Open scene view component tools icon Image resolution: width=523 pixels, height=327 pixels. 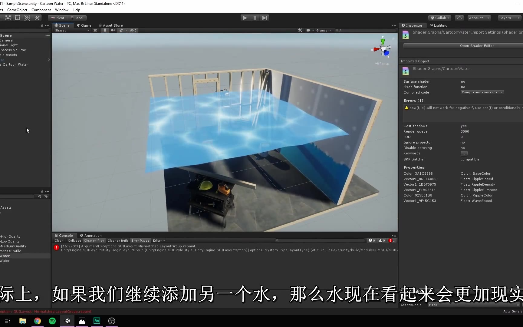click(x=300, y=30)
